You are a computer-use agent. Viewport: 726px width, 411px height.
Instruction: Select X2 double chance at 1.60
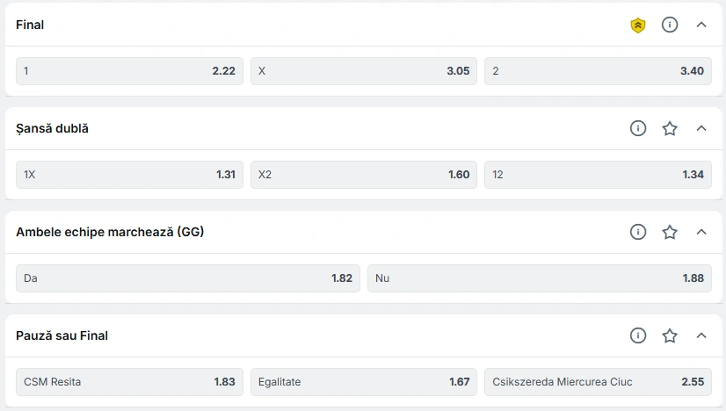point(364,175)
